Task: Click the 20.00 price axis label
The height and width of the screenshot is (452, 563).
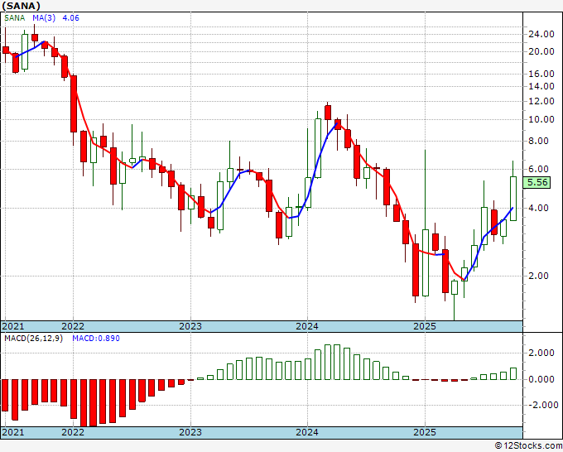Action: tap(541, 51)
